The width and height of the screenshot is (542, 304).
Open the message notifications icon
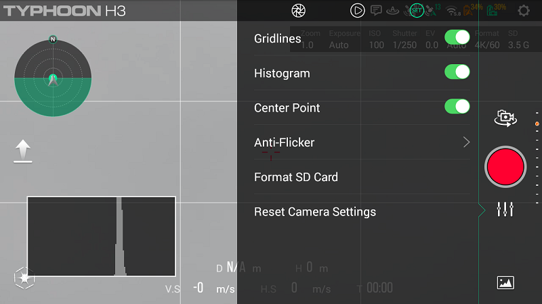376,10
